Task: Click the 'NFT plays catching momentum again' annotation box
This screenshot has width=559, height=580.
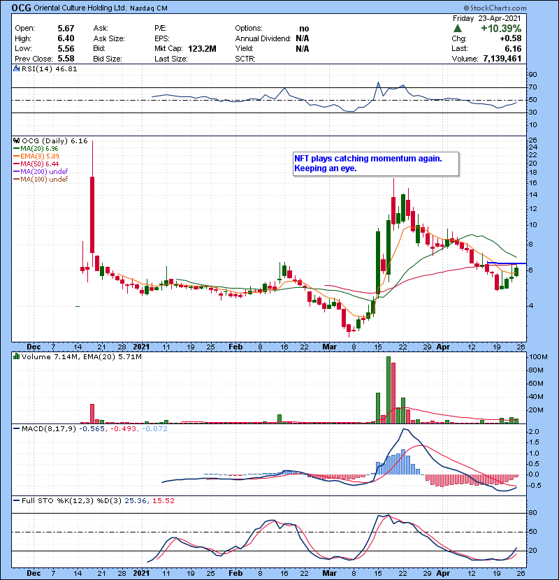Action: click(x=376, y=164)
